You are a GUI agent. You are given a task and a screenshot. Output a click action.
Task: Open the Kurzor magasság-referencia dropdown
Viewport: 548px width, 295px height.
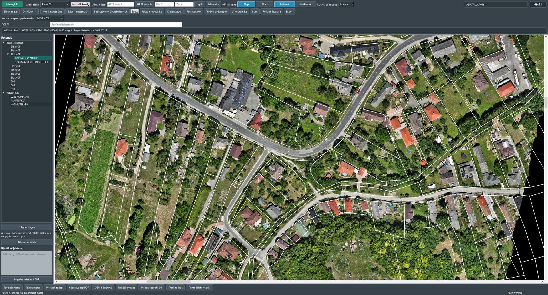(x=49, y=18)
